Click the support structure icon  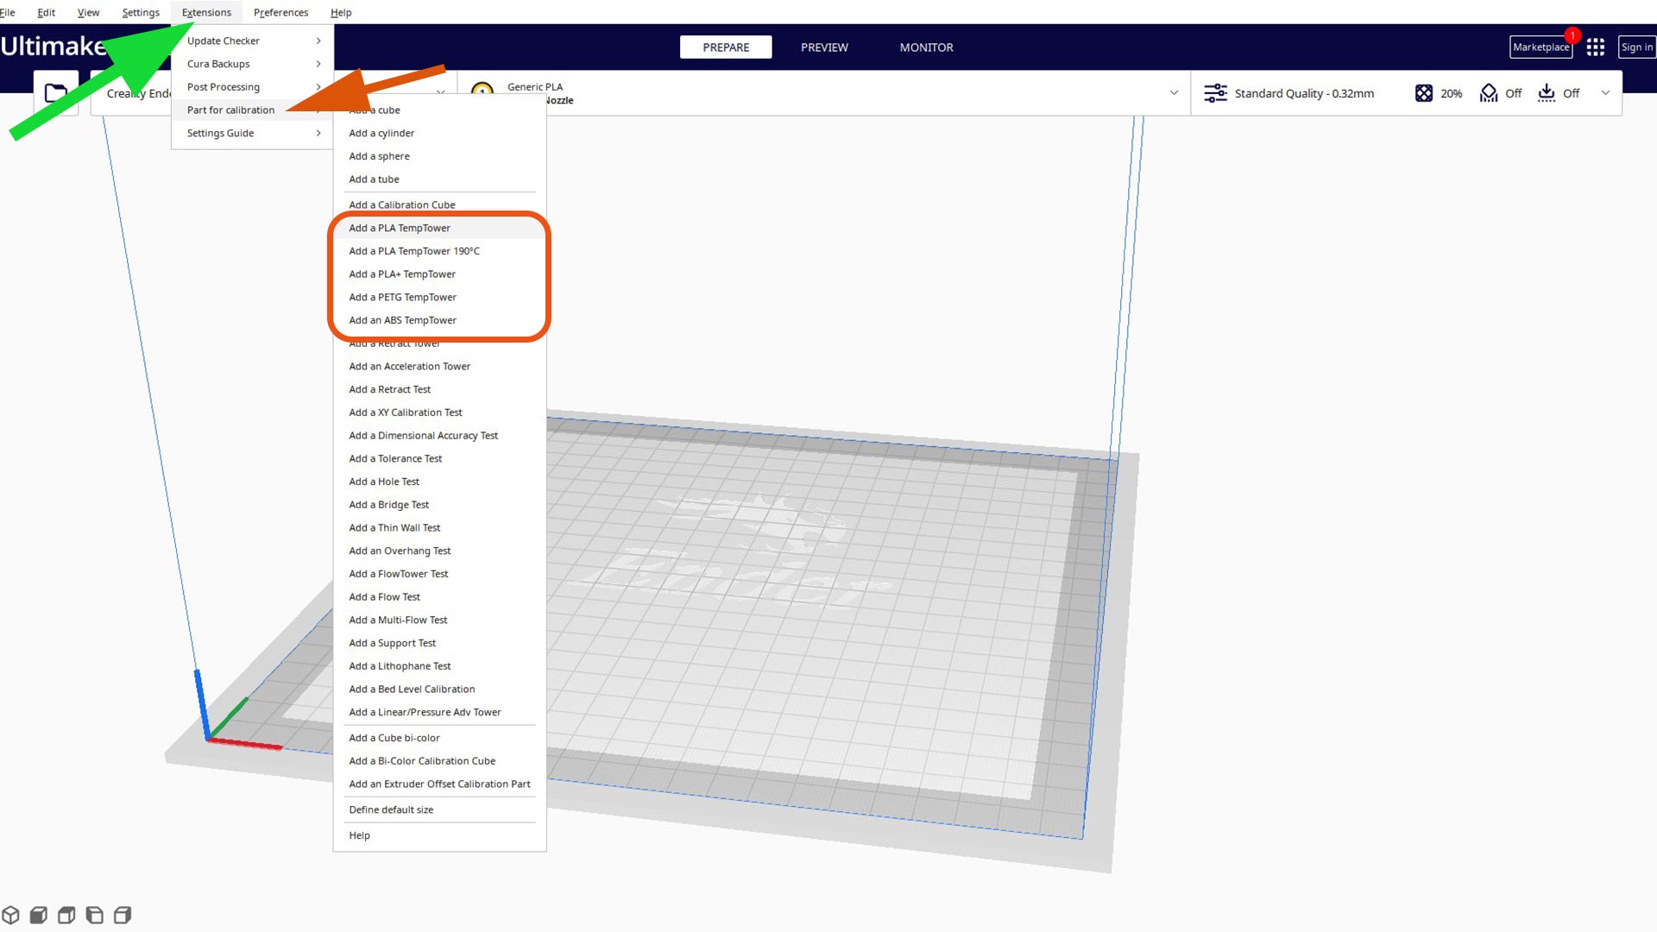point(1489,93)
